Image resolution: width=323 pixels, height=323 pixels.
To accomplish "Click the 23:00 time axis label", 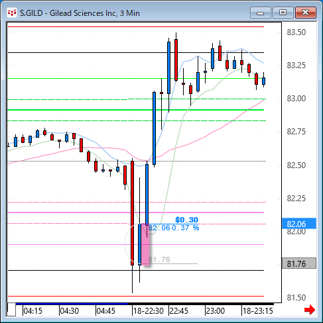I will point(216,311).
